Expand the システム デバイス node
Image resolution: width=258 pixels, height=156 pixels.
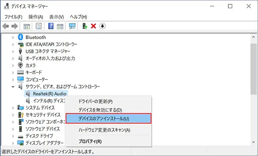click(13, 108)
